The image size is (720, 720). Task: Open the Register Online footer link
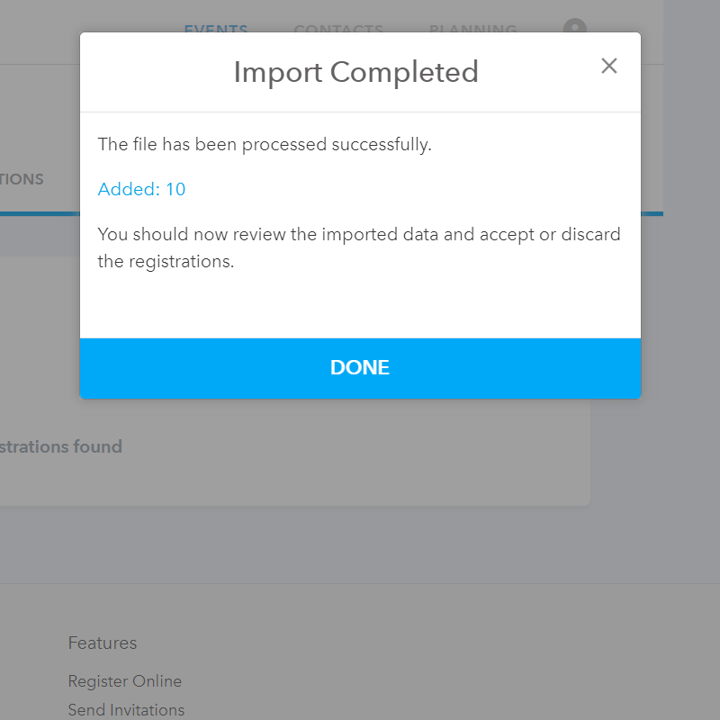[x=124, y=681]
